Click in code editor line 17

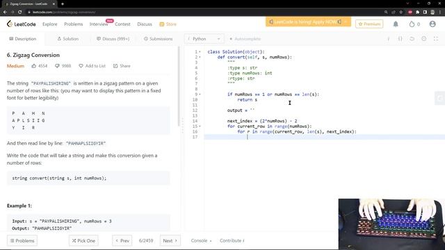pos(325,137)
